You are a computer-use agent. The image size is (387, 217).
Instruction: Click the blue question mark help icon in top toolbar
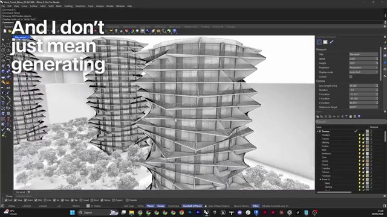click(x=175, y=31)
